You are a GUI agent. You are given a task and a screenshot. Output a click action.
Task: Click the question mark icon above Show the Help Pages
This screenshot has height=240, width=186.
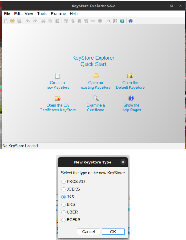tap(131, 98)
